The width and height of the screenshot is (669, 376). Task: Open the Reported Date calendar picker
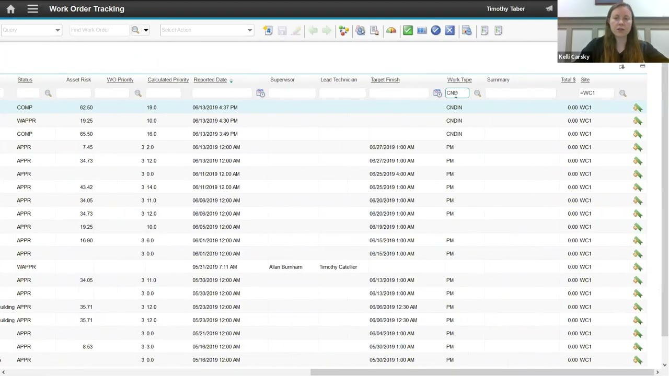point(260,93)
